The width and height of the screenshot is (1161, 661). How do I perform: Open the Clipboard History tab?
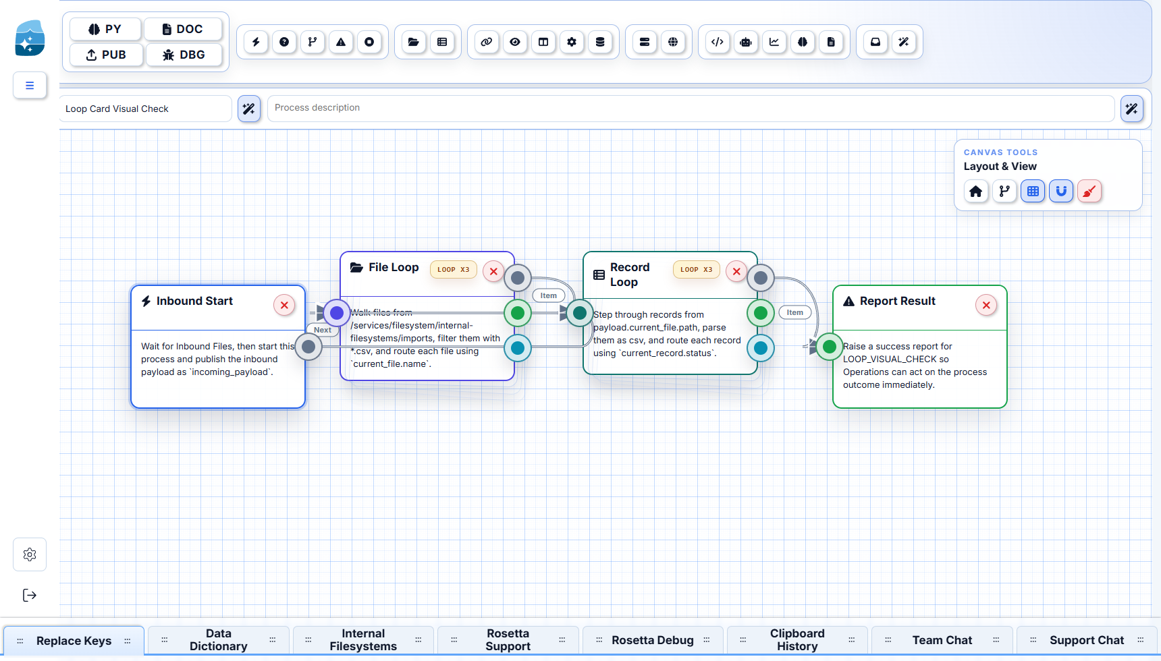pos(797,640)
